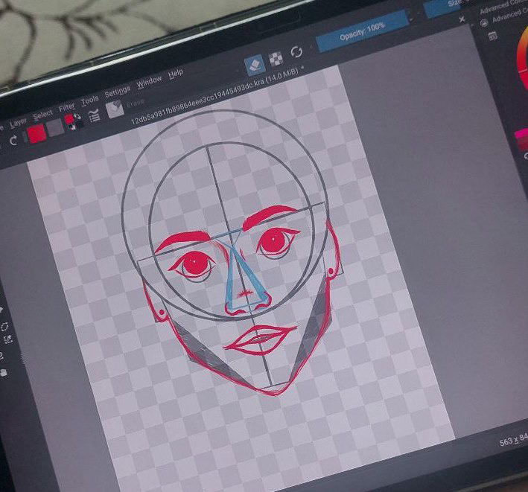Open the gray fill pattern swatch
The height and width of the screenshot is (492, 528).
pyautogui.click(x=55, y=128)
